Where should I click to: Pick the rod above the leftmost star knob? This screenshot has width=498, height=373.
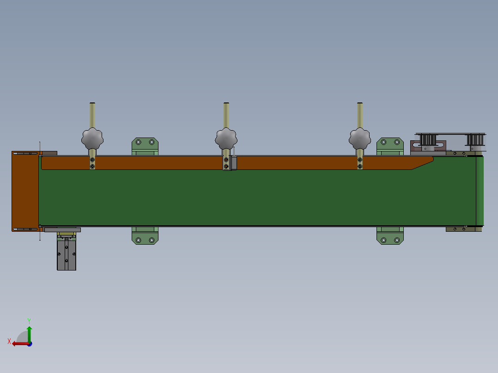[x=92, y=115]
